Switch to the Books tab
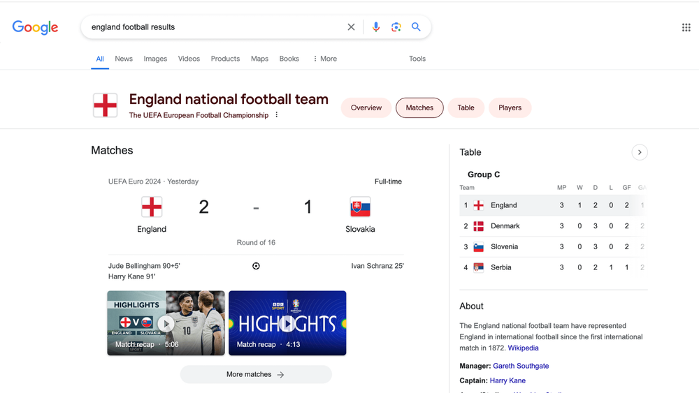This screenshot has height=393, width=699. [289, 59]
